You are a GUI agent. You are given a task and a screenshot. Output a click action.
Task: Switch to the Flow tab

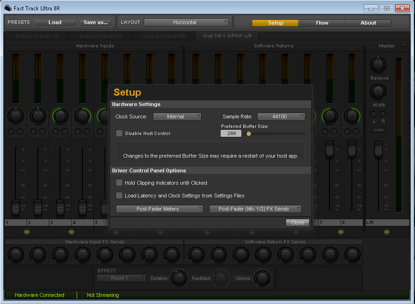(x=322, y=23)
